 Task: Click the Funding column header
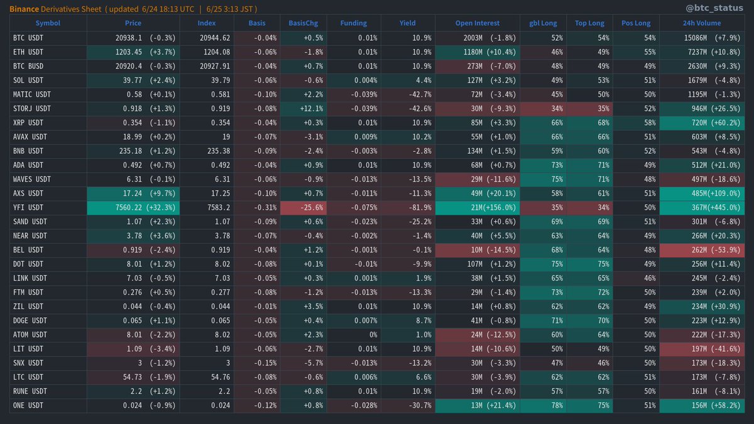(352, 23)
